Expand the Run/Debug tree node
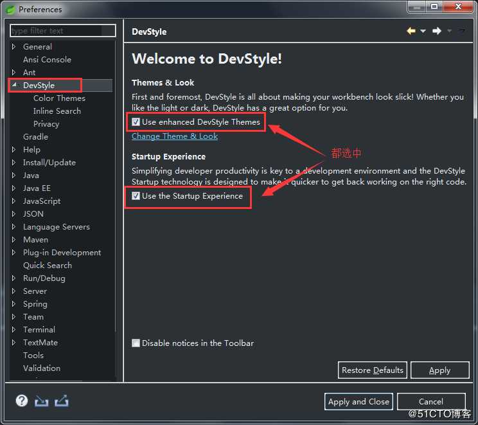Image resolution: width=478 pixels, height=425 pixels. pos(13,278)
